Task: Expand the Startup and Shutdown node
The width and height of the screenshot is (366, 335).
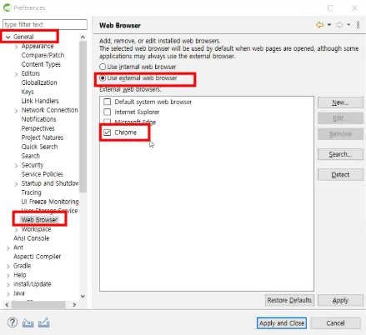Action: coord(16,184)
